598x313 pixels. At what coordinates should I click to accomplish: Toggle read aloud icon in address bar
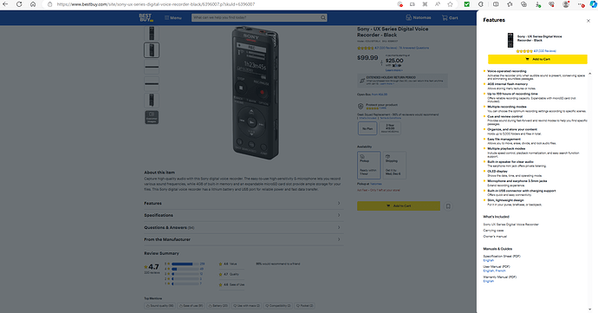[x=438, y=4]
